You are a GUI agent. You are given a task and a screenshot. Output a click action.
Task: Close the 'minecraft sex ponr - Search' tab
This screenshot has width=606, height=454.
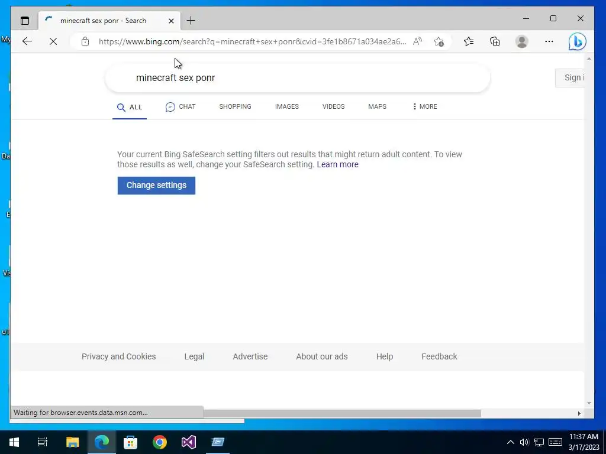pos(171,21)
